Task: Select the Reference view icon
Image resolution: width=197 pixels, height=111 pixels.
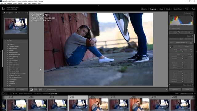Action: click(35, 90)
